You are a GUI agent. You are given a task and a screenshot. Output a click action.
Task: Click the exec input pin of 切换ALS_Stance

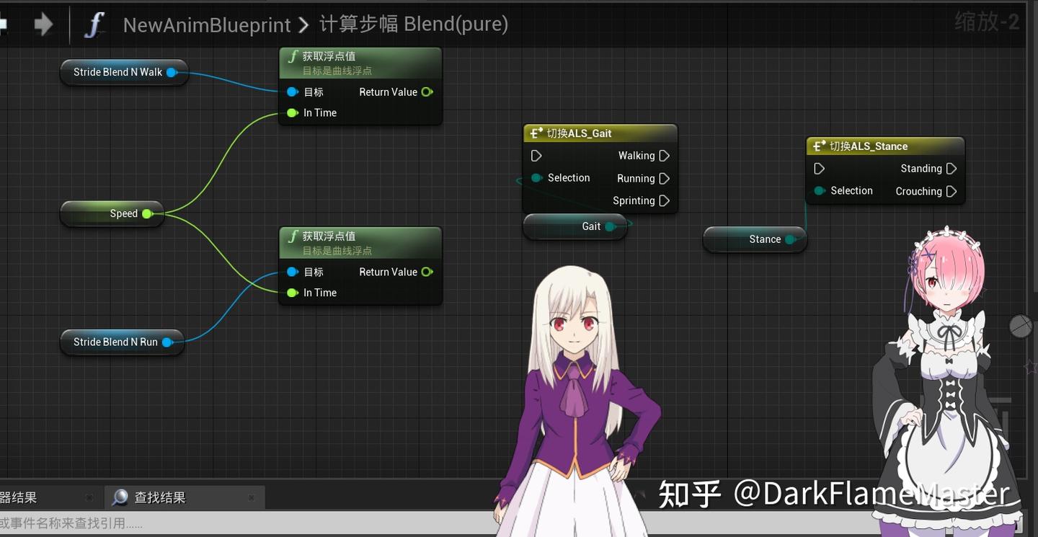819,169
